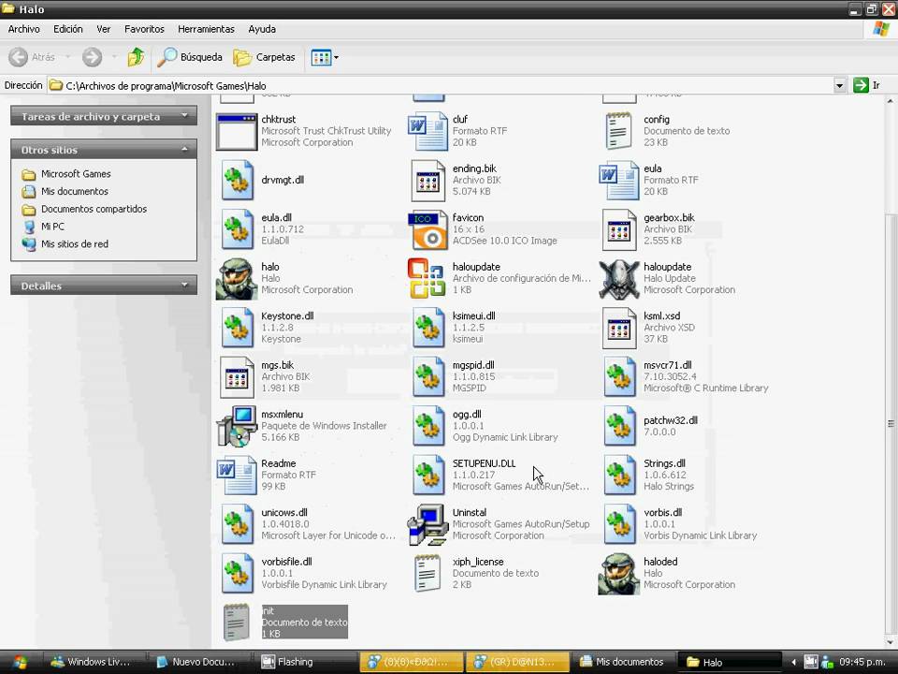Open the Ayuda menu
Screen dimensions: 898x674
(262, 29)
